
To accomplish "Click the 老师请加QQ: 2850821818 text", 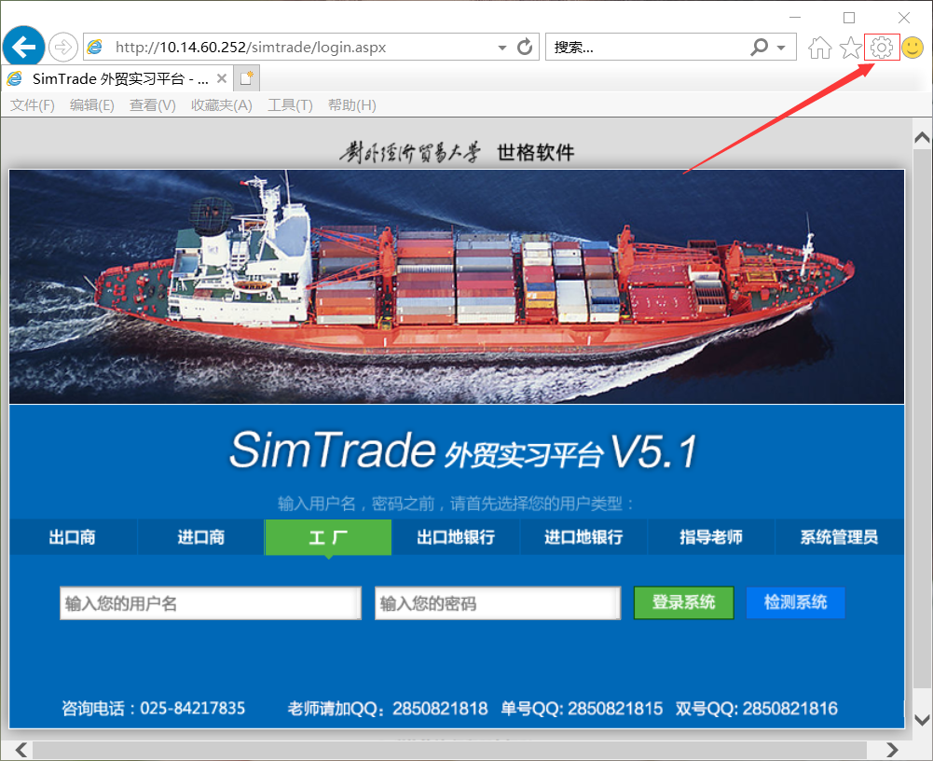I will [x=388, y=708].
